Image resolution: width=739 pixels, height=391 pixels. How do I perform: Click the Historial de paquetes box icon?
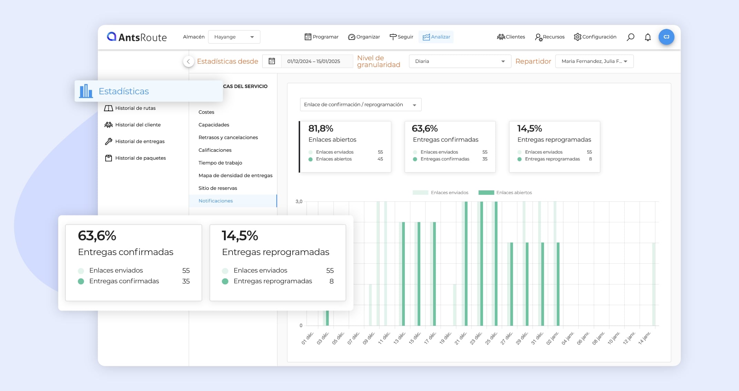tap(109, 158)
